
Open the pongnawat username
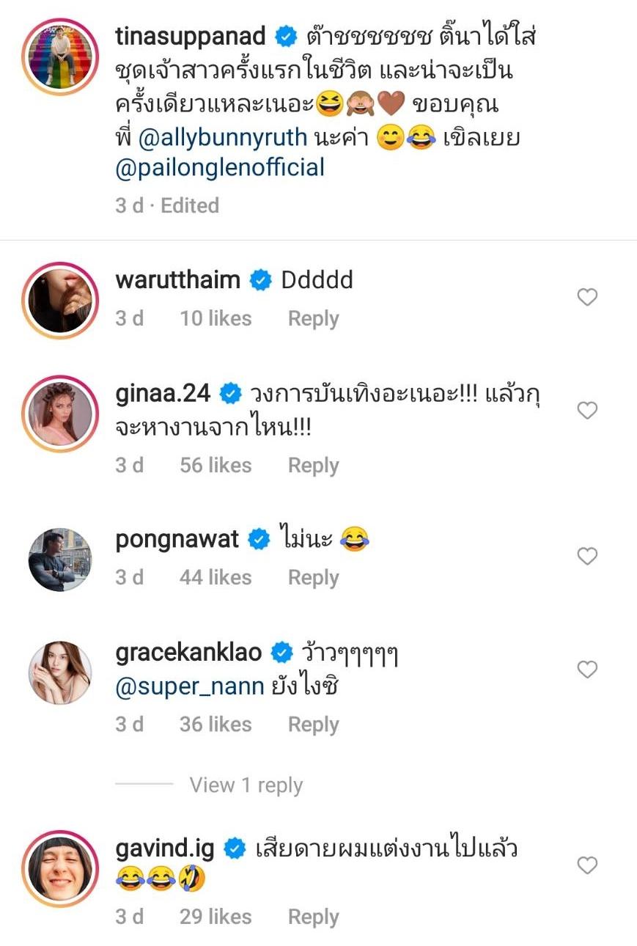click(177, 540)
